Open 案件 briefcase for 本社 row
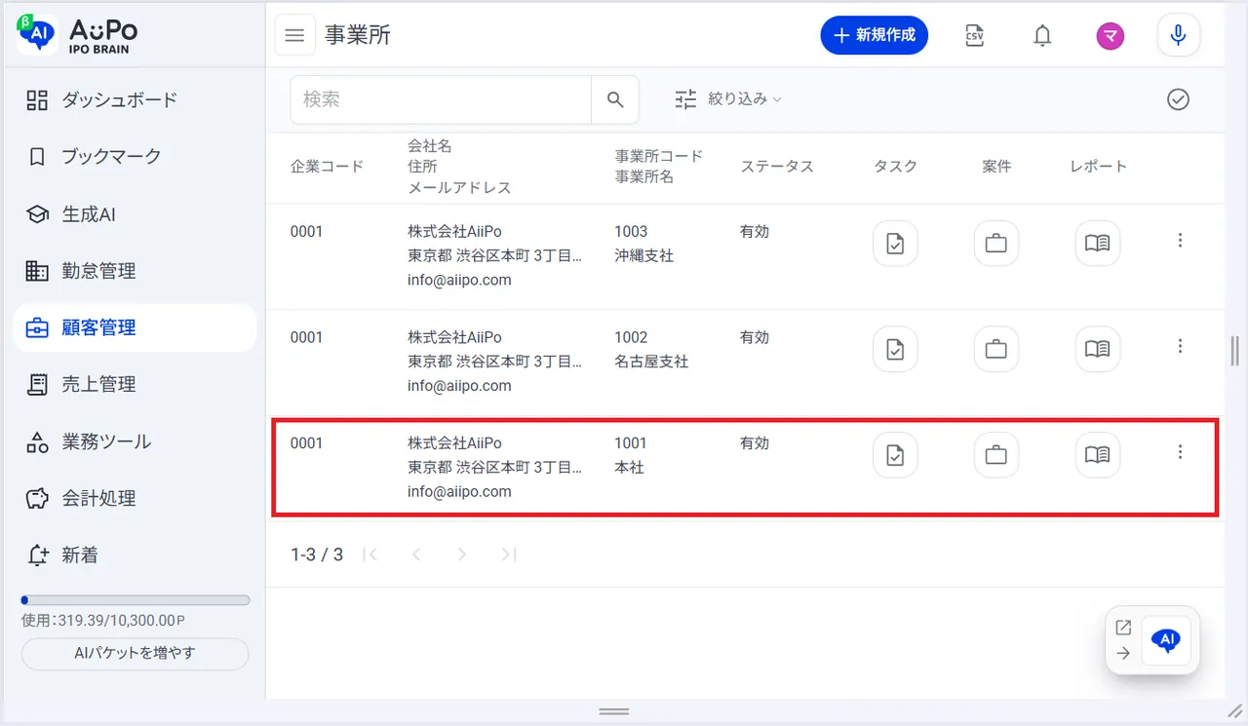 996,455
